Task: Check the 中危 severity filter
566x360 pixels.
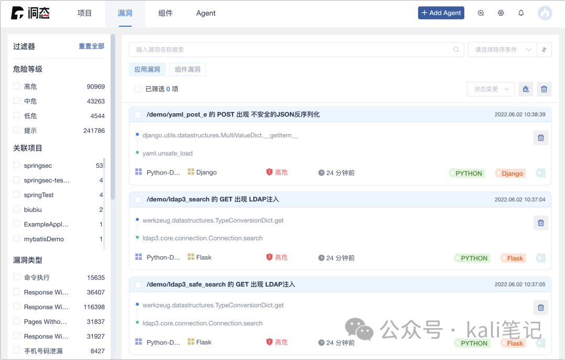Action: coord(16,101)
